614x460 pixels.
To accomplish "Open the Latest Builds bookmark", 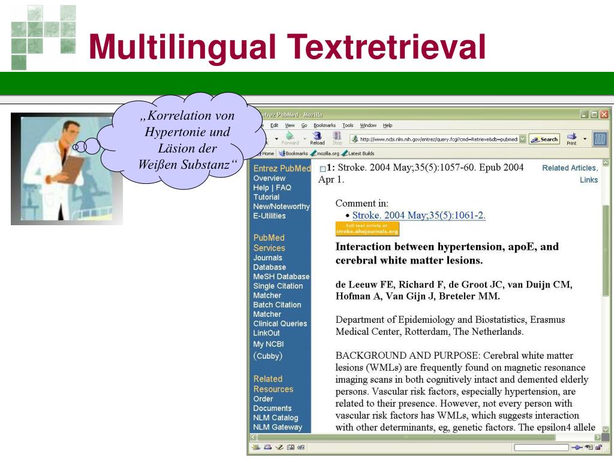I will pos(358,153).
